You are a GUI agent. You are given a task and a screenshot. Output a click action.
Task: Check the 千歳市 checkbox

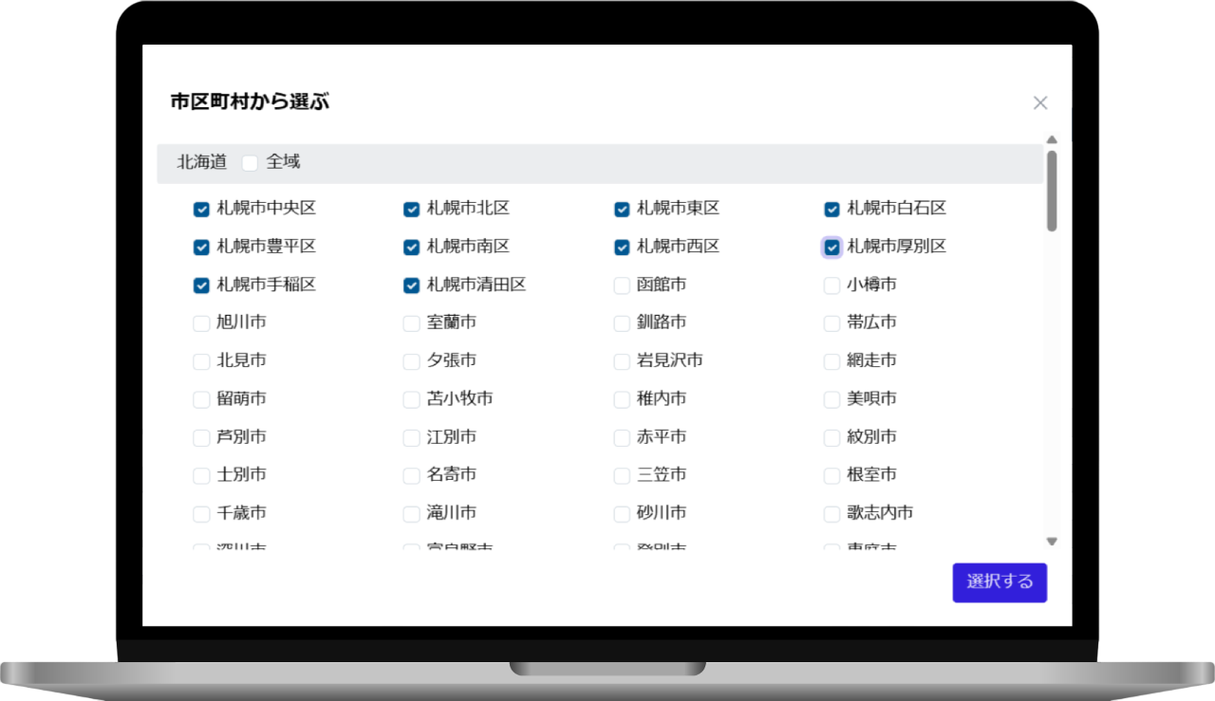(201, 514)
